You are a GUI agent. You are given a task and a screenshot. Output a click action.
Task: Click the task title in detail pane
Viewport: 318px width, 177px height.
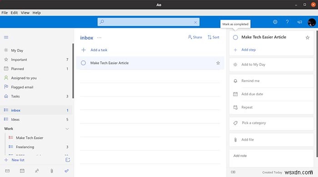point(263,37)
